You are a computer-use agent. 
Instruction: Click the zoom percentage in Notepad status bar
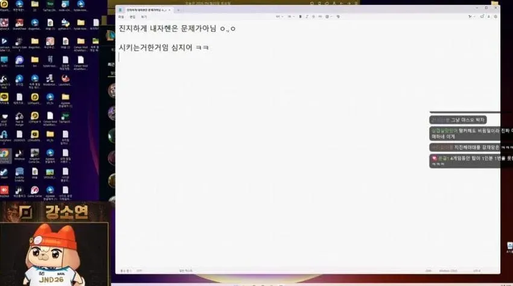[429, 271]
